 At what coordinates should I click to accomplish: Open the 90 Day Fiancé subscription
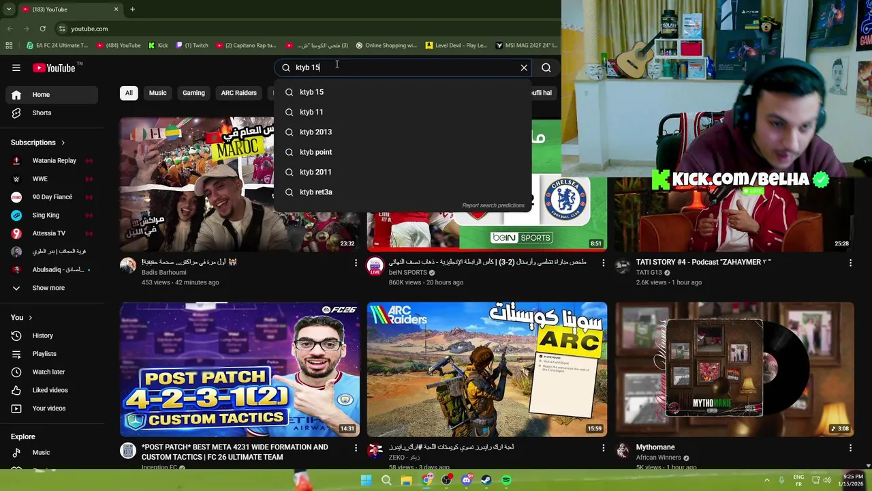pos(52,197)
